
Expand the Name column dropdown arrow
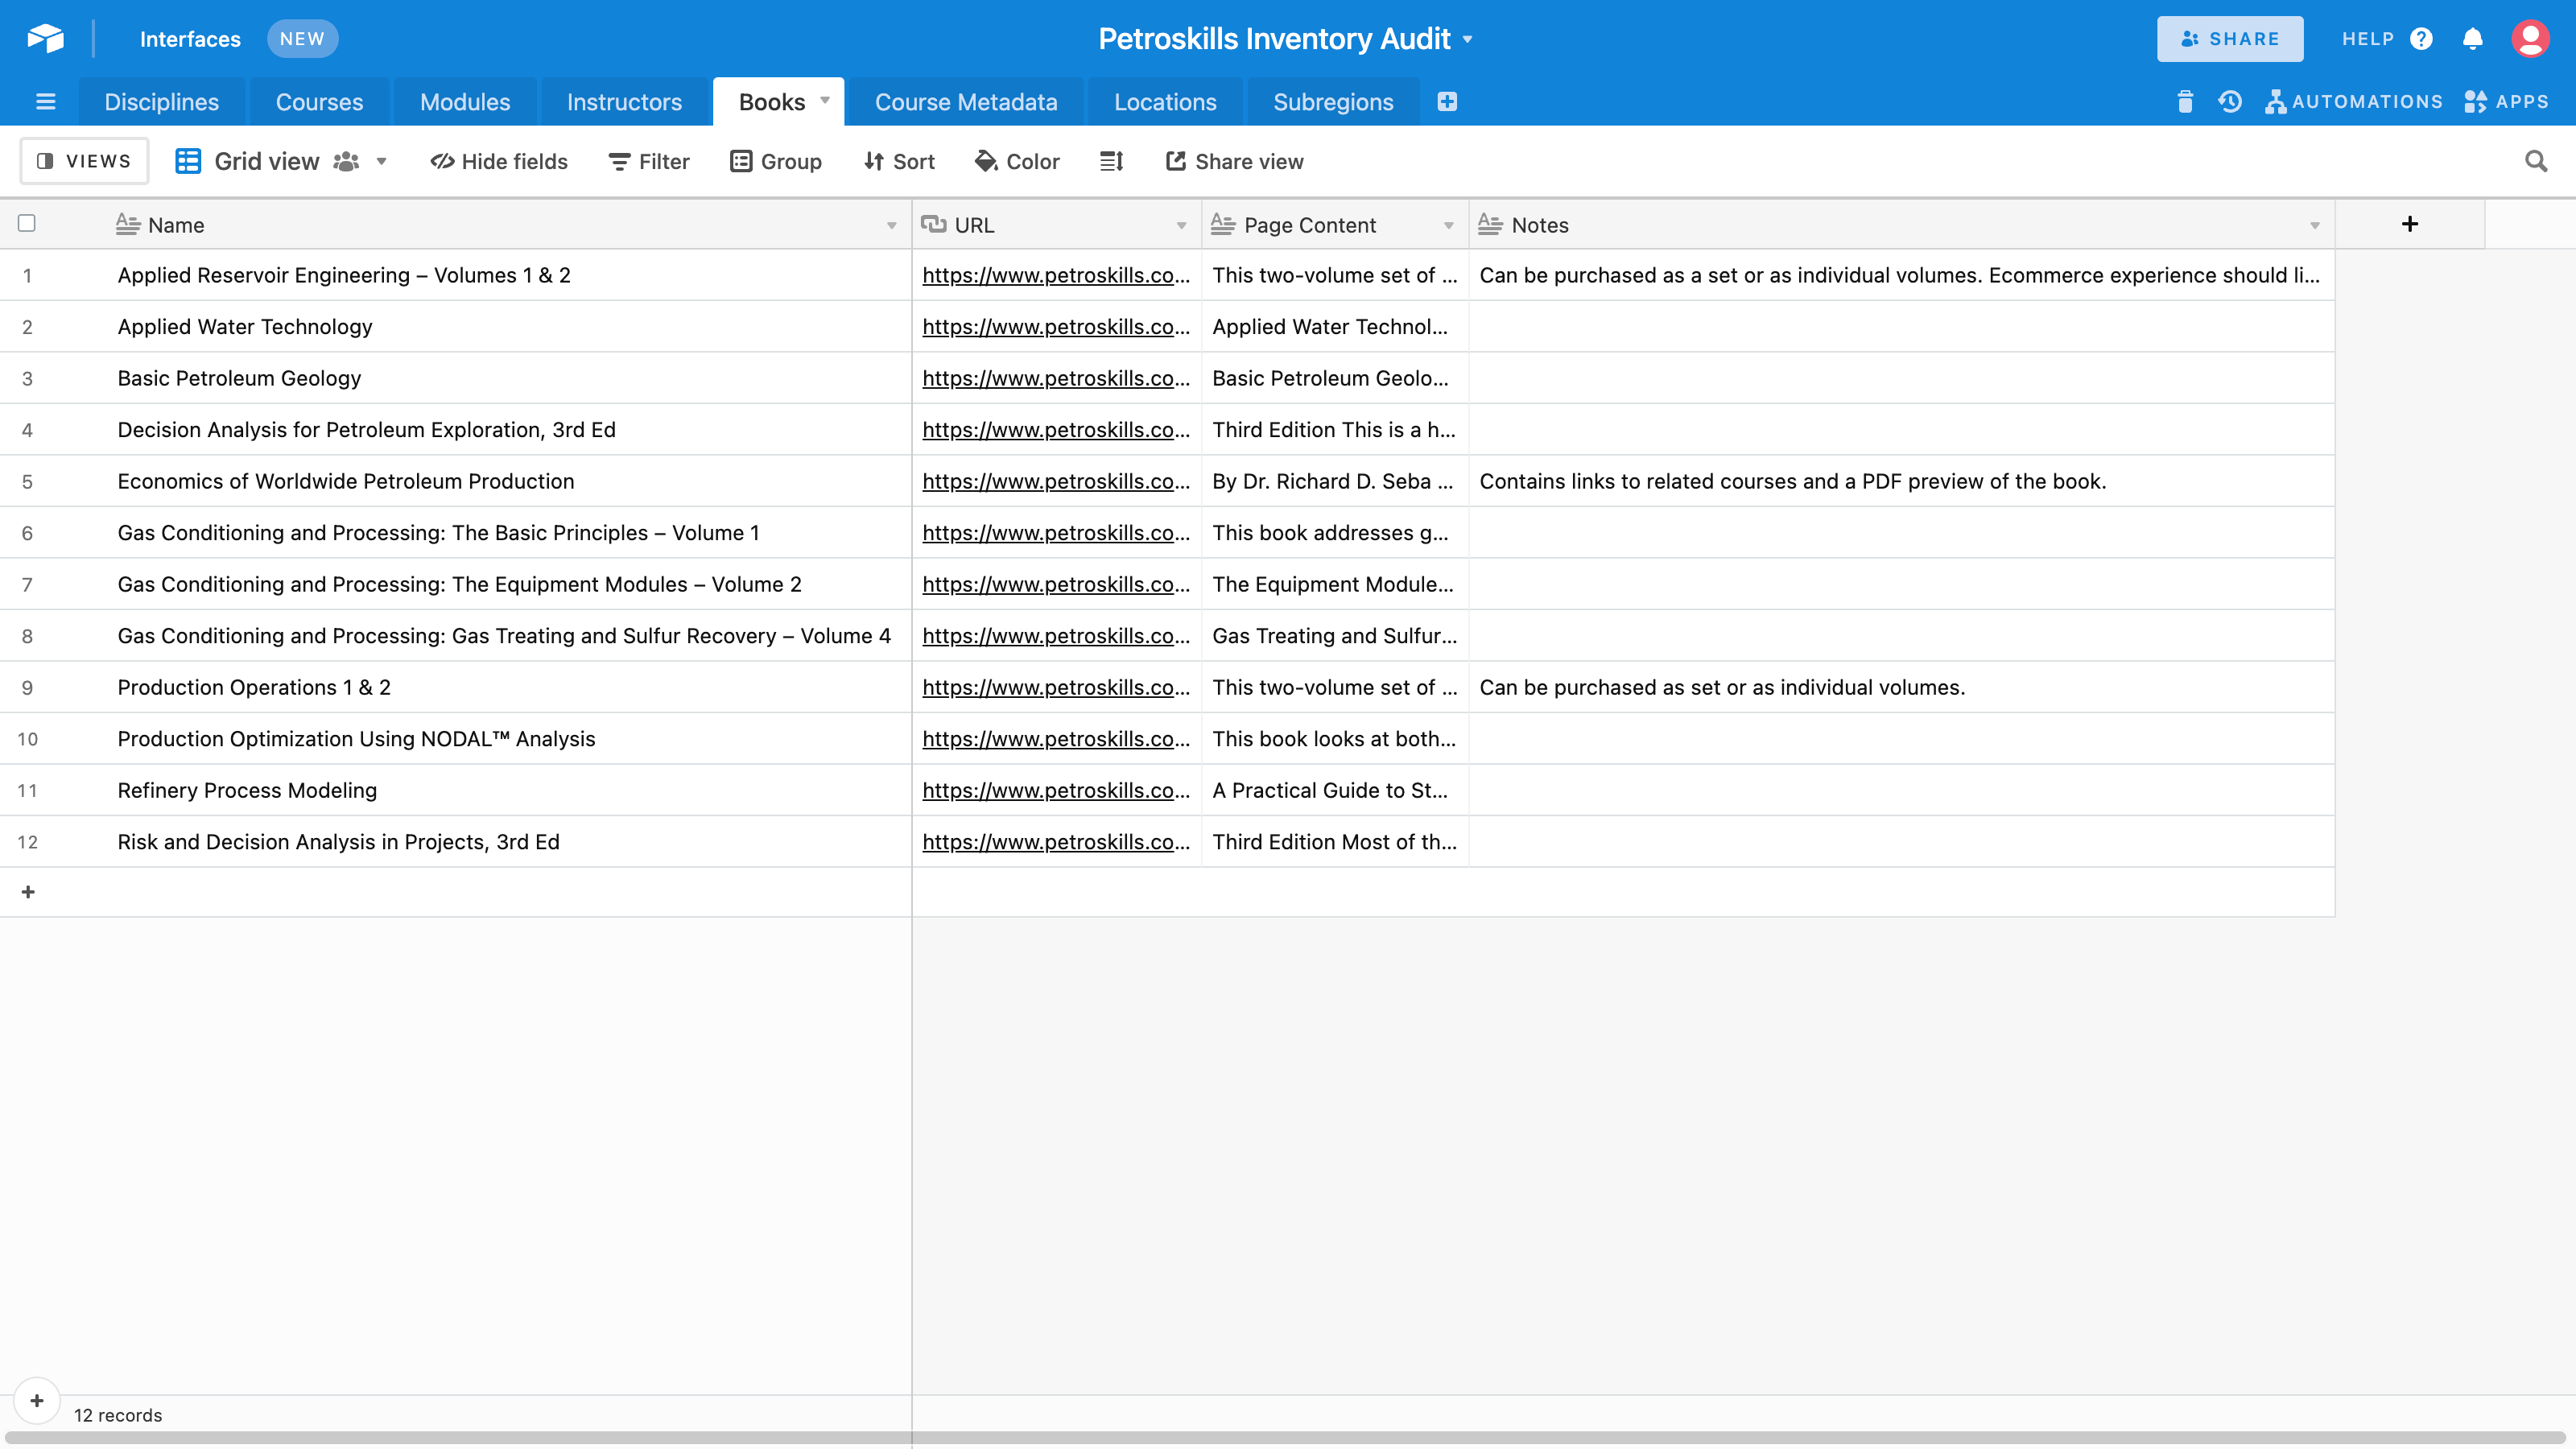pyautogui.click(x=891, y=225)
